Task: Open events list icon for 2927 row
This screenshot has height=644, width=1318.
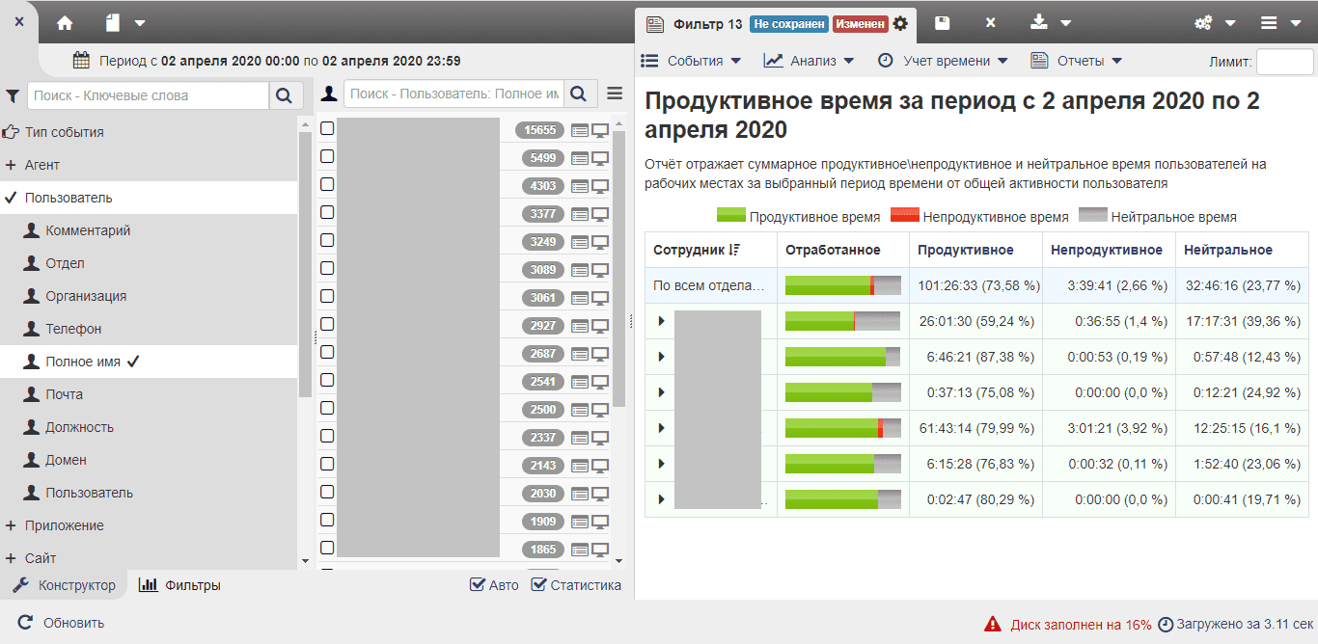Action: [580, 326]
